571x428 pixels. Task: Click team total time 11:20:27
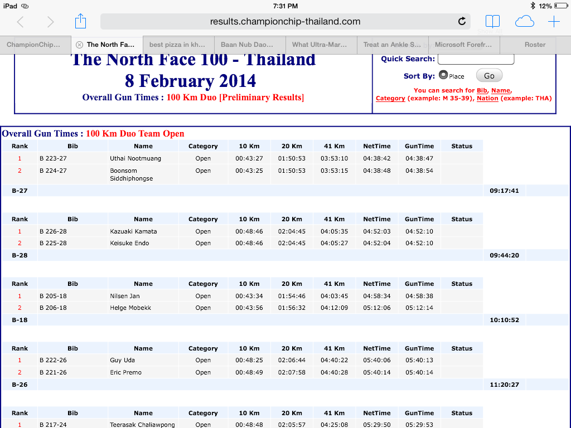[x=504, y=385]
